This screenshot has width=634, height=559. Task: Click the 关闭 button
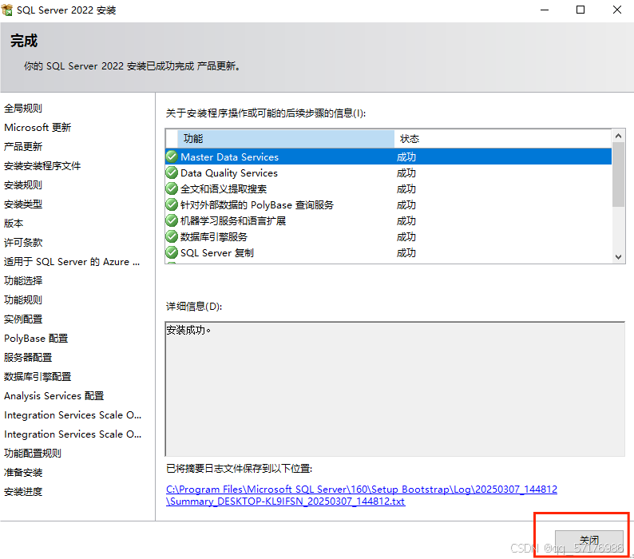point(588,540)
